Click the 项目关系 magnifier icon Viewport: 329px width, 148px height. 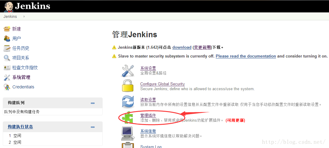[x=7, y=58]
